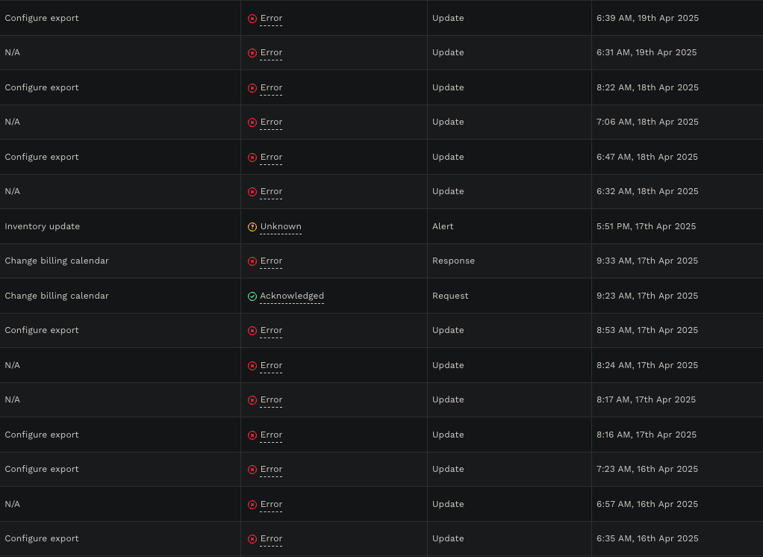
Task: Open the Error status link in the 8:22 AM 18th Apr row
Action: point(271,87)
